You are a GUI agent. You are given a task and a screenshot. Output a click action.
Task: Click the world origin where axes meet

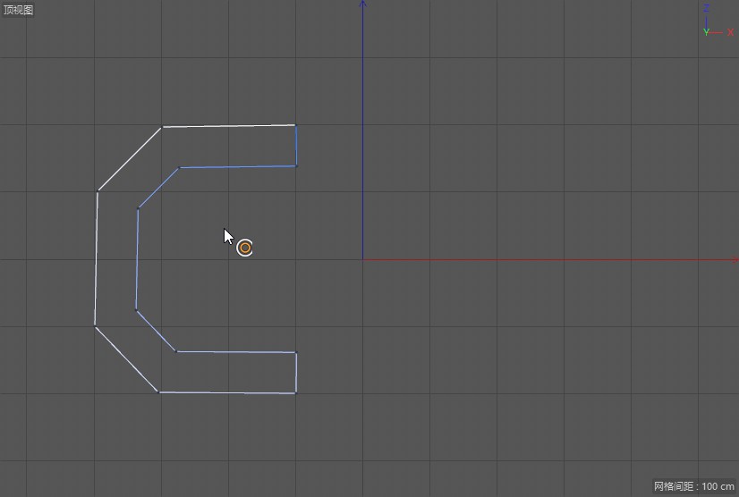pyautogui.click(x=362, y=259)
